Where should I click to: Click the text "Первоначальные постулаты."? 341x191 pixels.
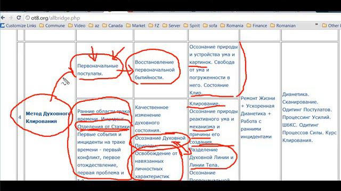click(98, 70)
